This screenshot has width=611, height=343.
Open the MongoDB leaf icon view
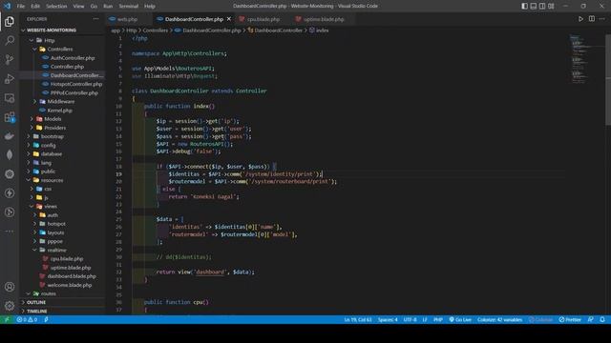tap(10, 154)
